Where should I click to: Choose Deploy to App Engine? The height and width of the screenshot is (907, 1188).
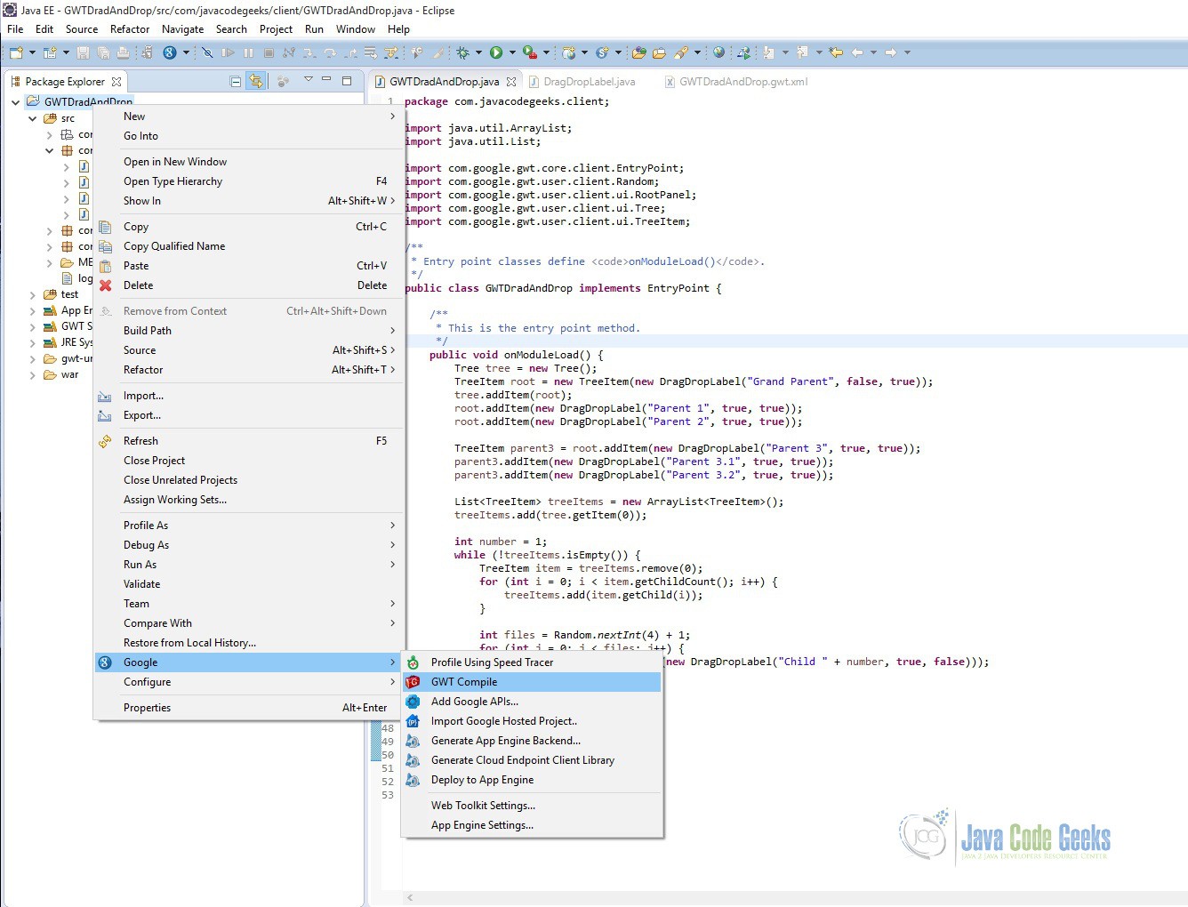pos(482,780)
